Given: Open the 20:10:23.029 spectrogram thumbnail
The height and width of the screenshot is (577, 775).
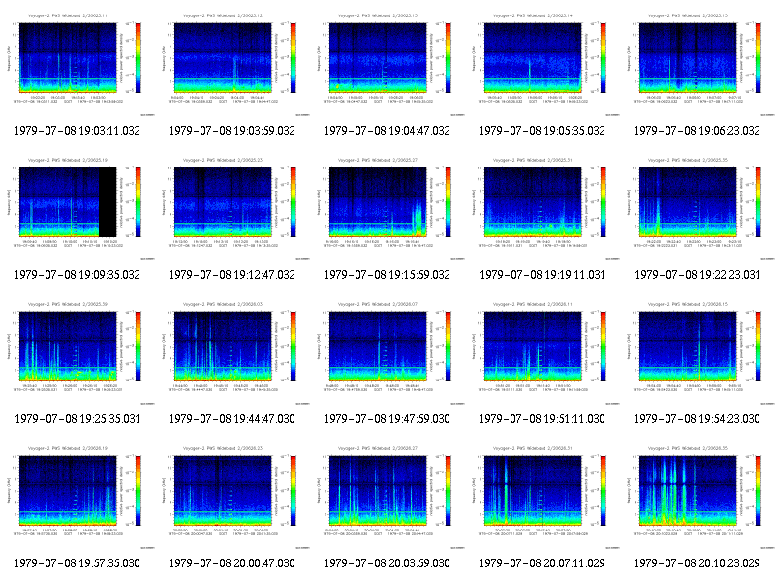Looking at the screenshot, I should click(x=697, y=496).
